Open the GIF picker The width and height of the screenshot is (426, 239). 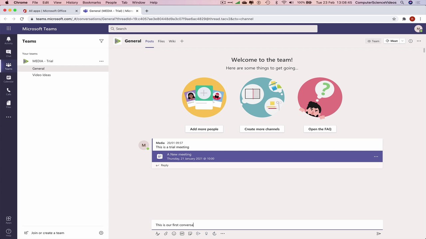click(x=182, y=234)
